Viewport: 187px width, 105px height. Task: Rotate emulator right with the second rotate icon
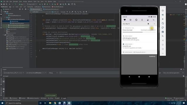(x=163, y=28)
